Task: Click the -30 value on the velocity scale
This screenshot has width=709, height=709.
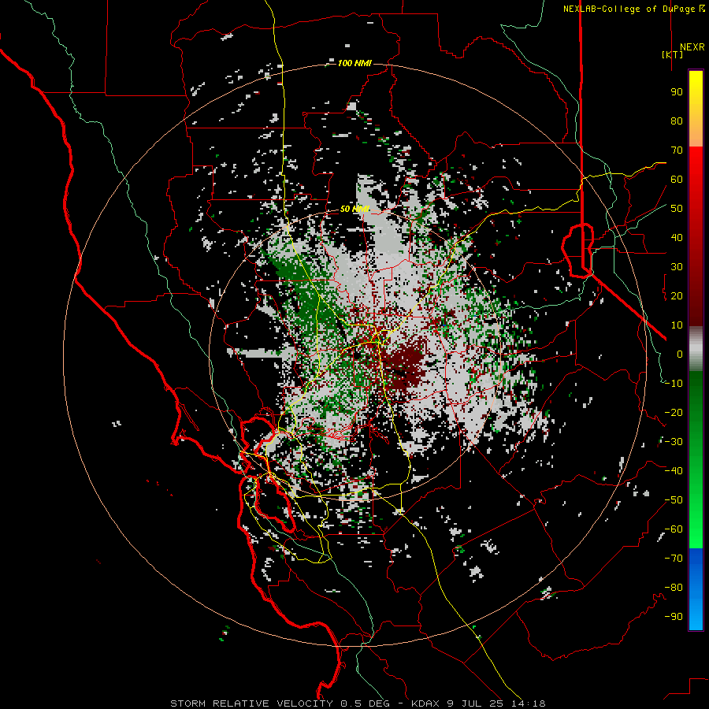Action: [x=674, y=442]
